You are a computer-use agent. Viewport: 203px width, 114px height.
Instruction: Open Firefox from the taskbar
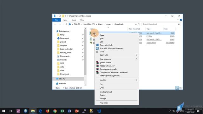tap(48, 111)
